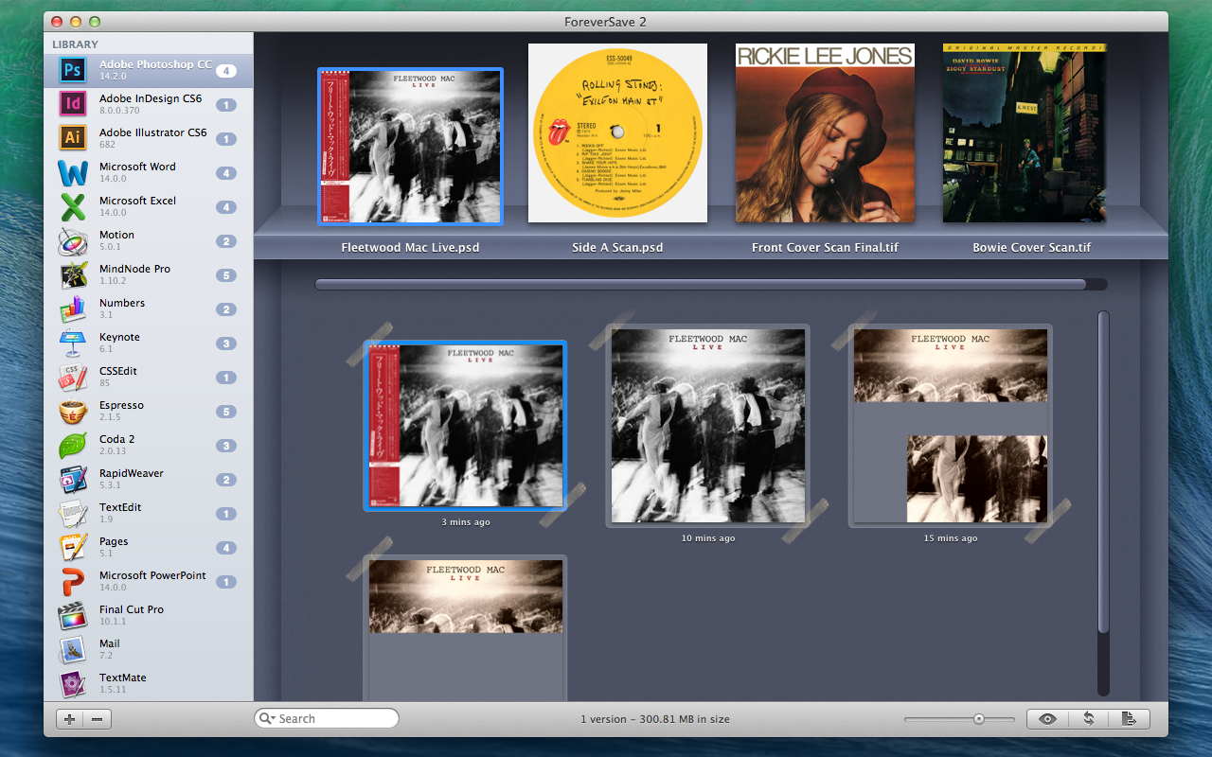
Task: Select the Final Cut Pro icon
Action: (x=73, y=615)
